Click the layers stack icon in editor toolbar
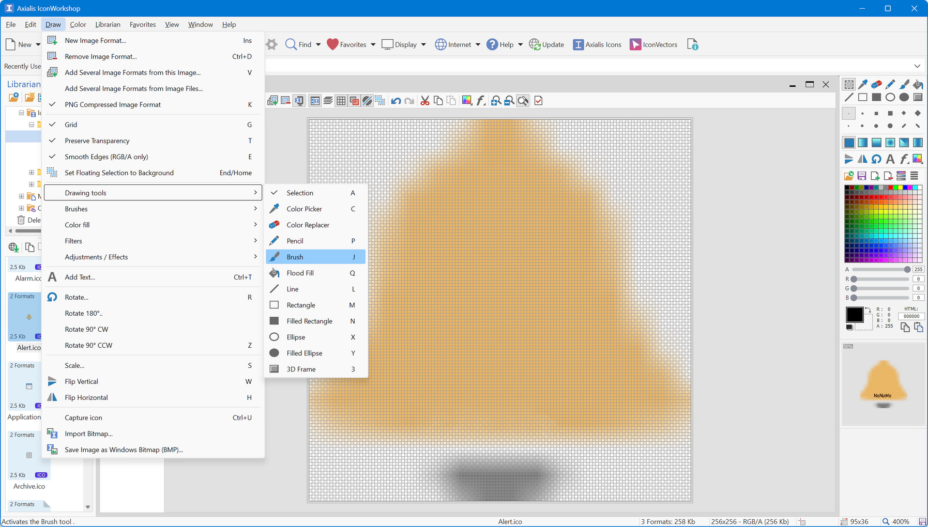Image resolution: width=928 pixels, height=527 pixels. [328, 101]
